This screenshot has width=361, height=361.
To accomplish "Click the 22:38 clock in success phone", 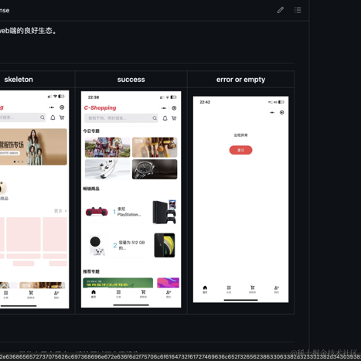I will 94,97.
